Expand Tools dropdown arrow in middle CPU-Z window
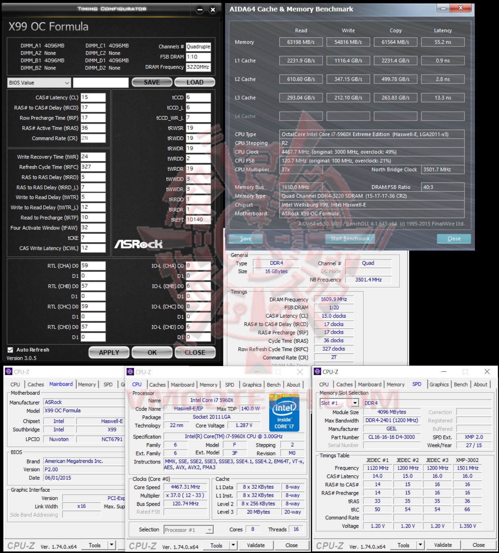Viewport: 499px width, 553px height. tap(233, 545)
